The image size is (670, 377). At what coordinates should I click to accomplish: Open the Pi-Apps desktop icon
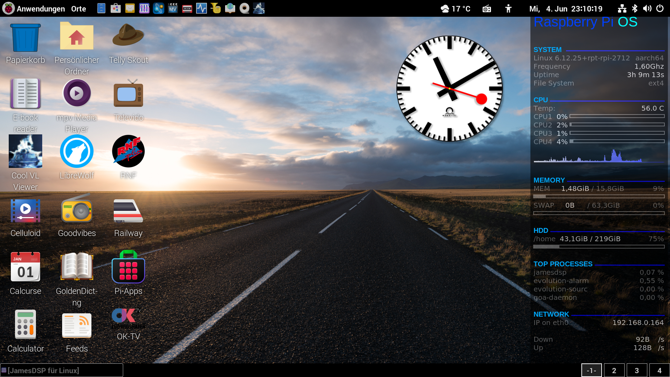click(128, 268)
